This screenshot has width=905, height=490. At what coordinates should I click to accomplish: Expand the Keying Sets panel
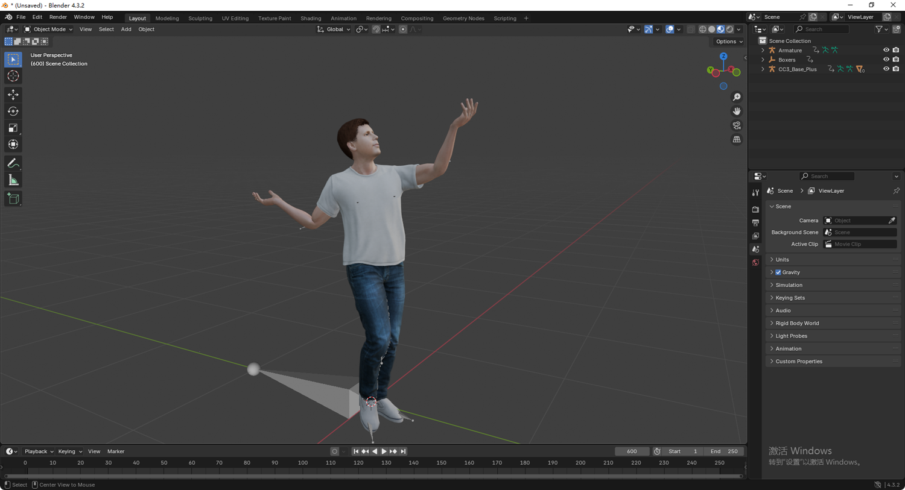[x=833, y=298]
